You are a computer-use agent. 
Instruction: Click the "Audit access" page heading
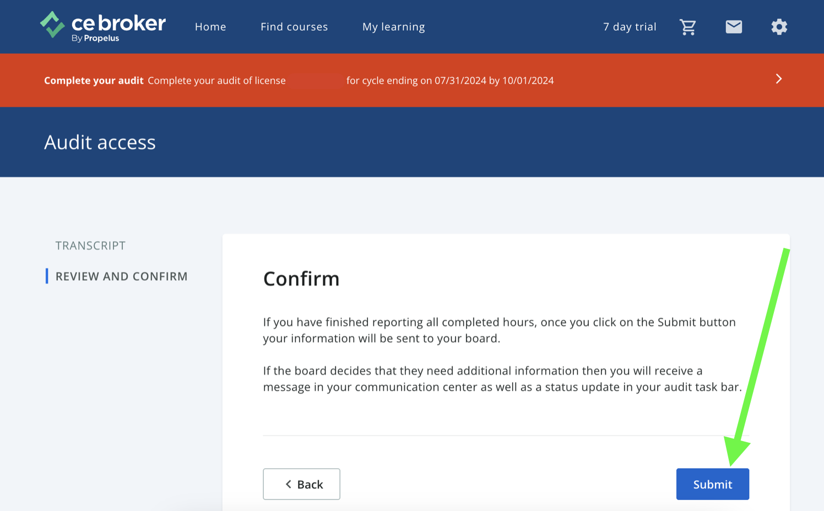pos(100,143)
